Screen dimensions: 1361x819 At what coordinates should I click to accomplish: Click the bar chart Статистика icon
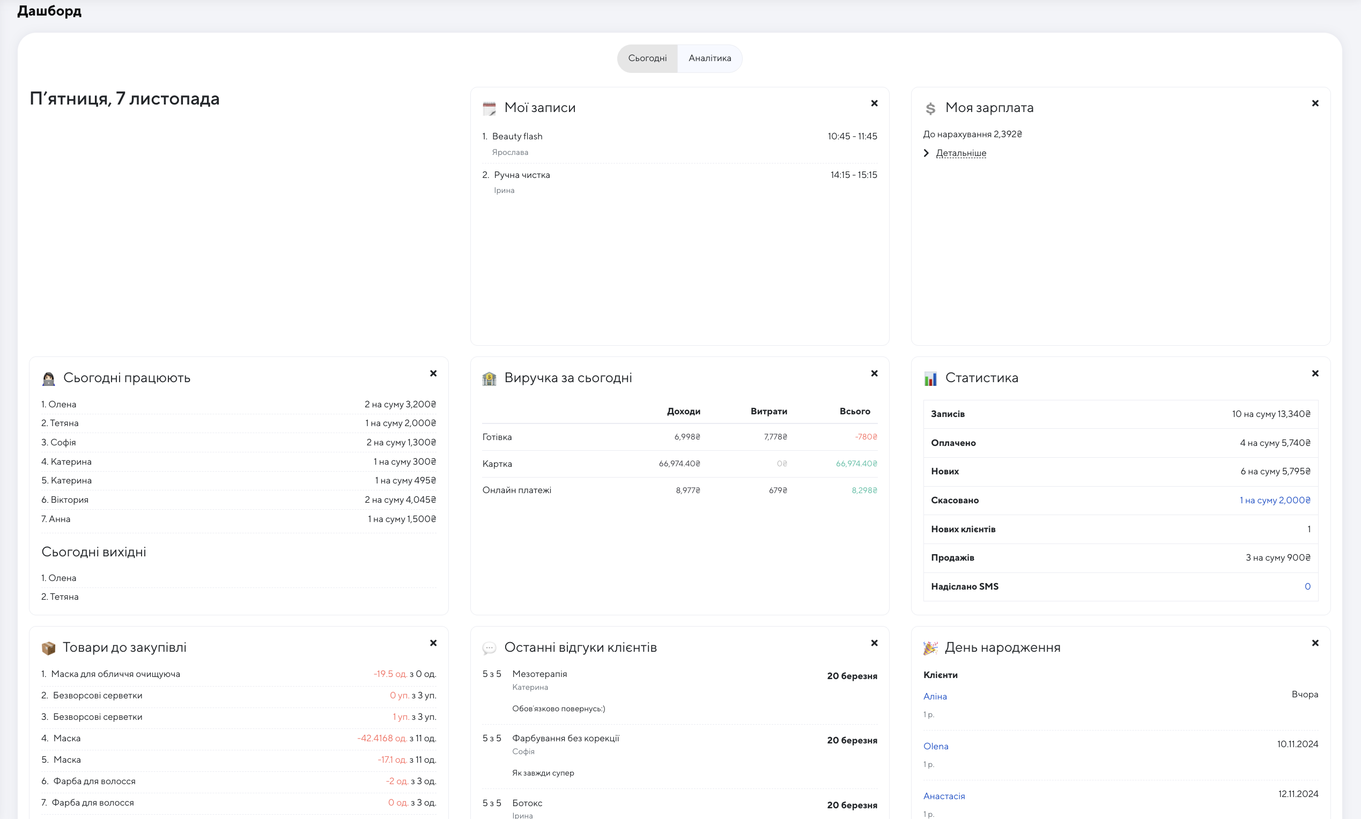(930, 378)
